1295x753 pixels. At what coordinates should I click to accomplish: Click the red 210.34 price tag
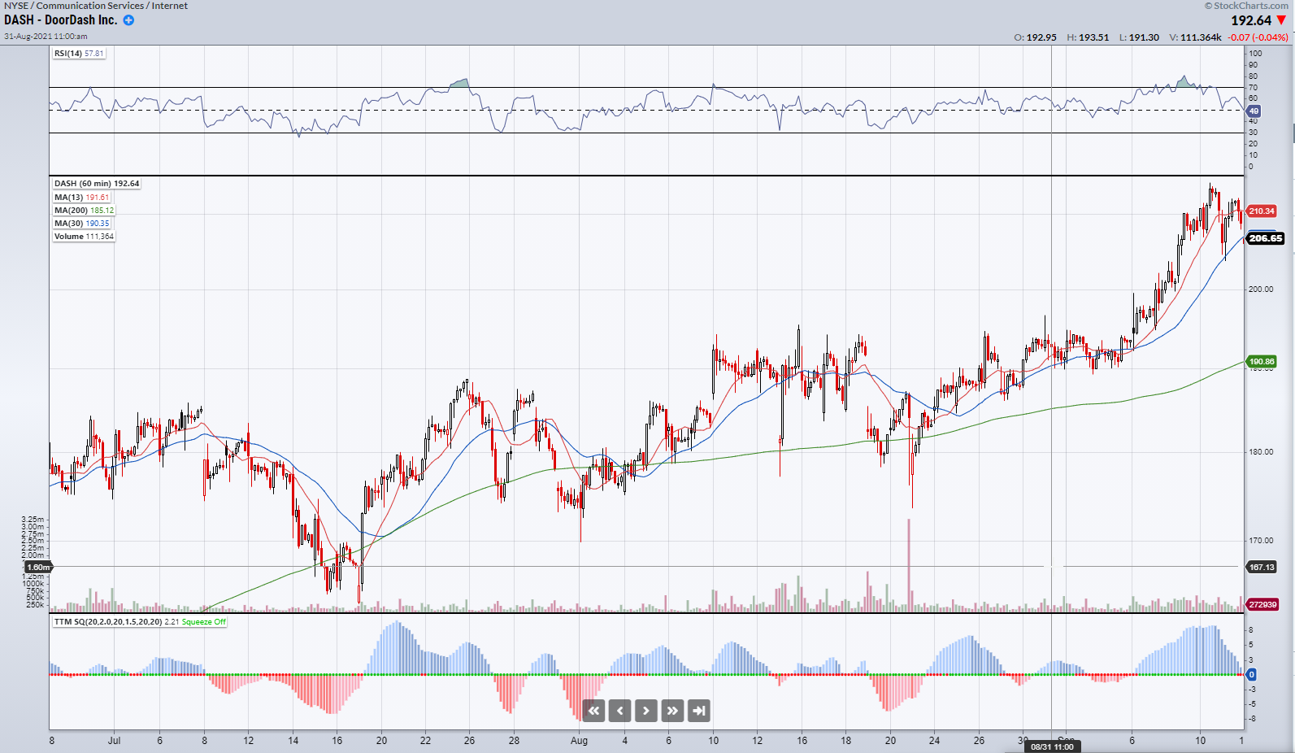1261,211
